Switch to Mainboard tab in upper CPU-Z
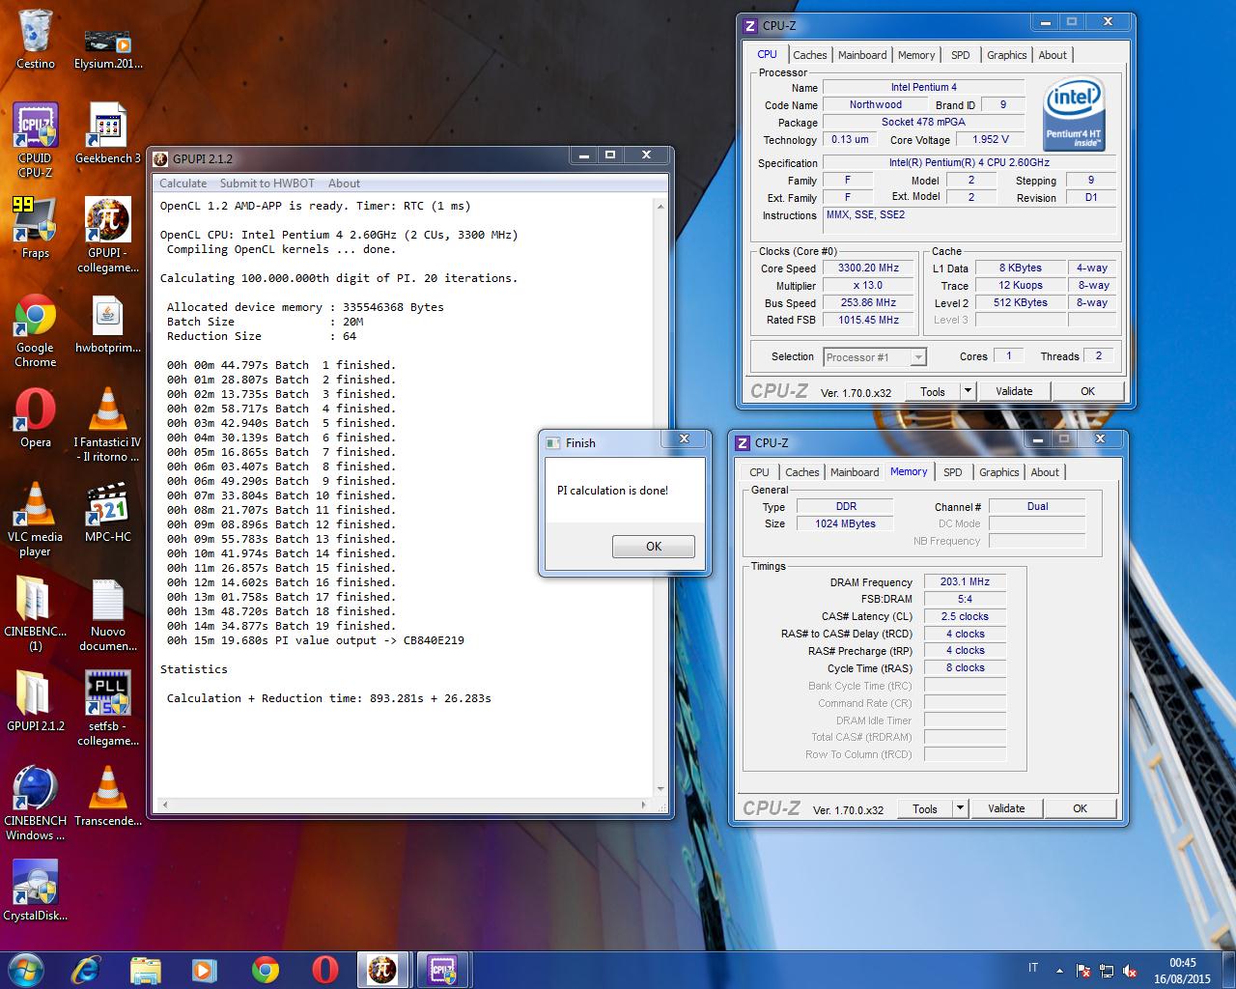 (862, 55)
